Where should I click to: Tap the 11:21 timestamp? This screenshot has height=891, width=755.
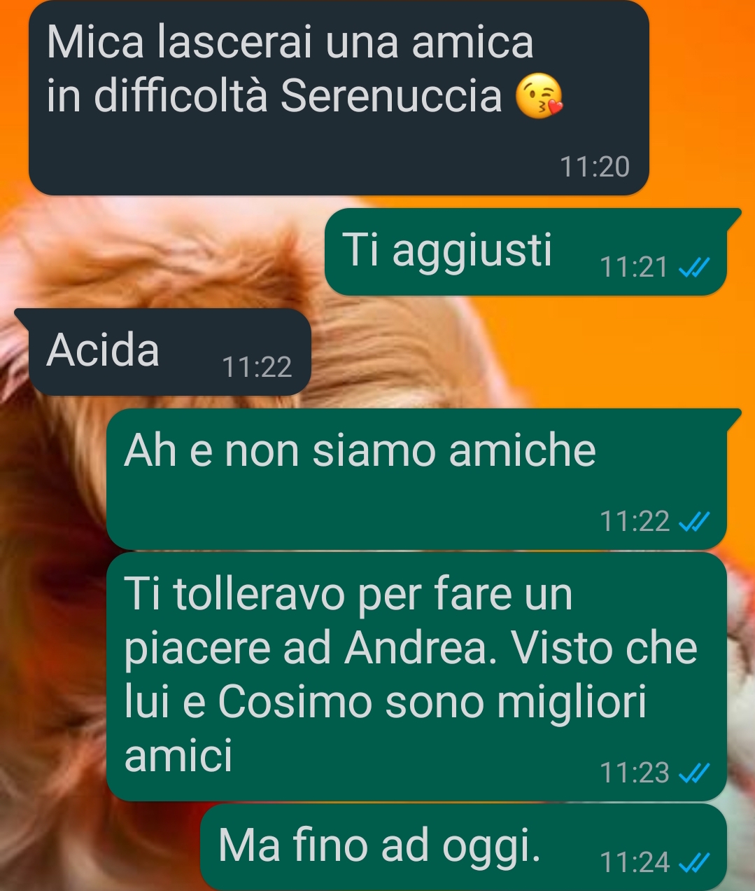click(x=634, y=267)
